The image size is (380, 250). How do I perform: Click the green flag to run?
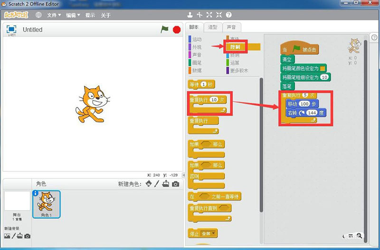[164, 29]
